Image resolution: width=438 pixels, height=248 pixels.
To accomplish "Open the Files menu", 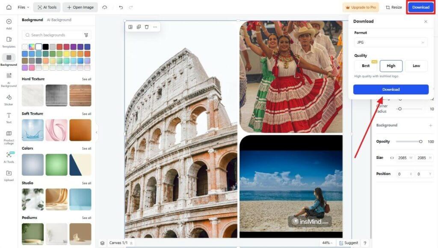I will (x=22, y=7).
